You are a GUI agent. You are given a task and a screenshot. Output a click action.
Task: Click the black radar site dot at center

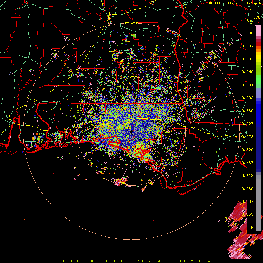tap(131, 131)
